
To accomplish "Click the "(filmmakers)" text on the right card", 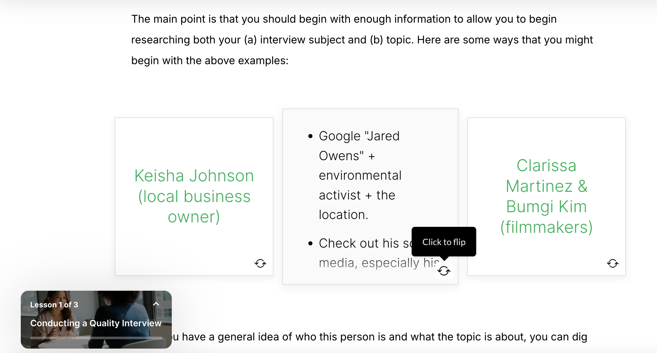I will (x=547, y=227).
